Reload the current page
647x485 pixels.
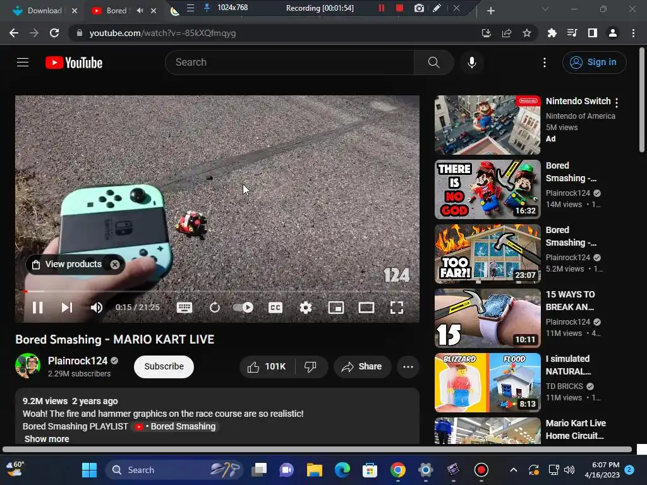point(54,33)
